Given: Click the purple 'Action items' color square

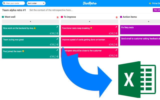Looking at the screenshot, I should click(121, 17).
